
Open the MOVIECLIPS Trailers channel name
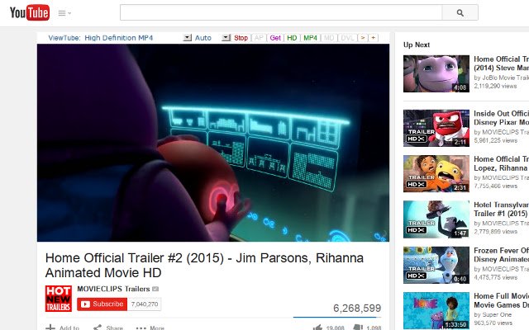113,289
